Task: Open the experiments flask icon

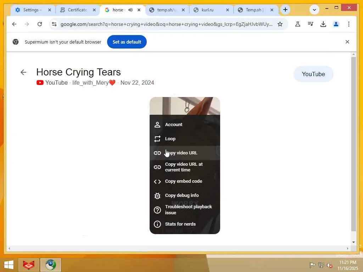Action: pos(298,24)
